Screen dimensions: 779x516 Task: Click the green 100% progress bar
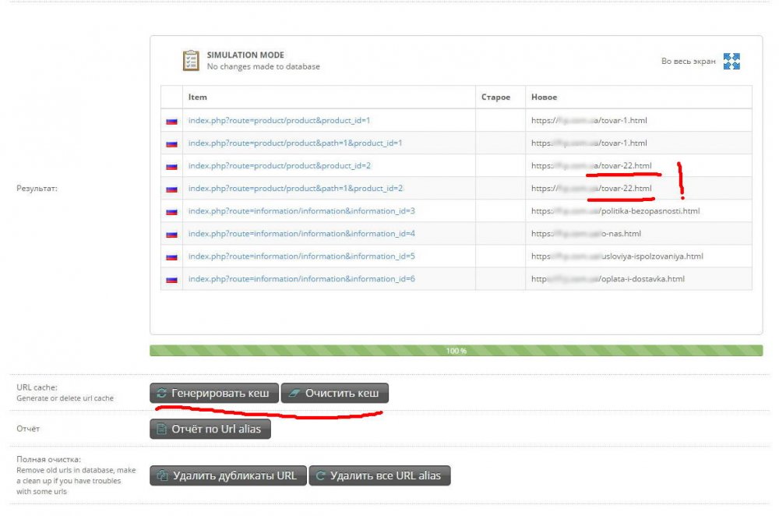click(x=456, y=351)
